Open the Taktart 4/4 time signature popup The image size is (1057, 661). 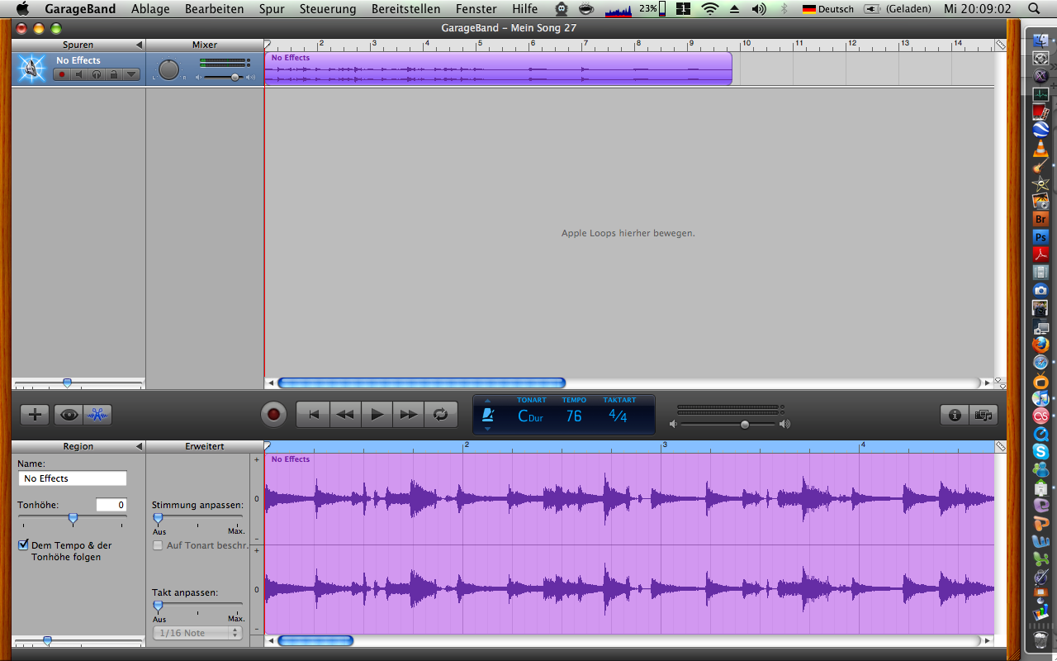[x=618, y=416]
